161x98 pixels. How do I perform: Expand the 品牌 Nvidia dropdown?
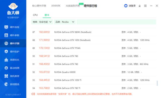65,22
